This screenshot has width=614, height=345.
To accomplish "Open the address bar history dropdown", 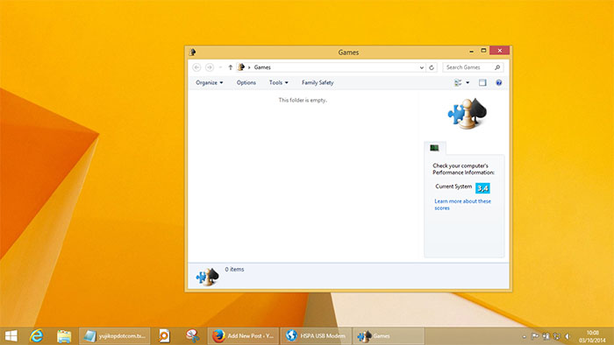I will click(421, 67).
